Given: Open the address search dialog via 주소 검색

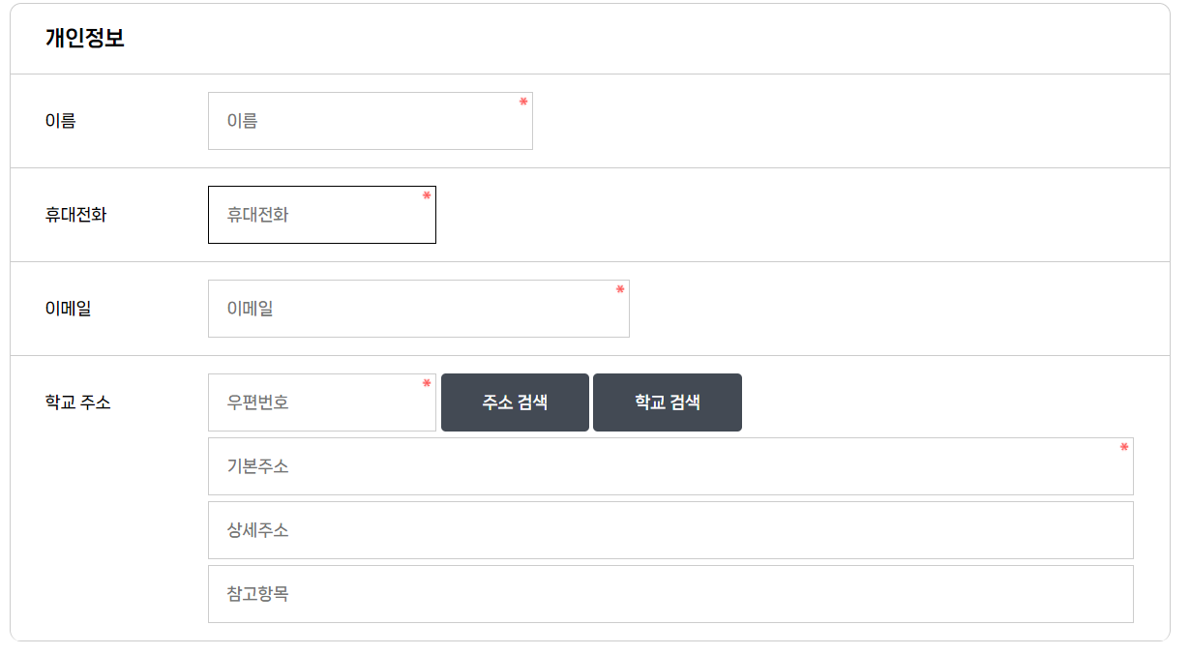Looking at the screenshot, I should pyautogui.click(x=514, y=402).
